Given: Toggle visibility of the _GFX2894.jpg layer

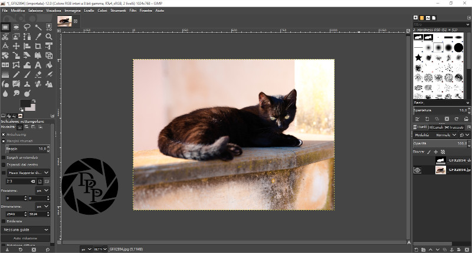Looking at the screenshot, I should coord(418,170).
